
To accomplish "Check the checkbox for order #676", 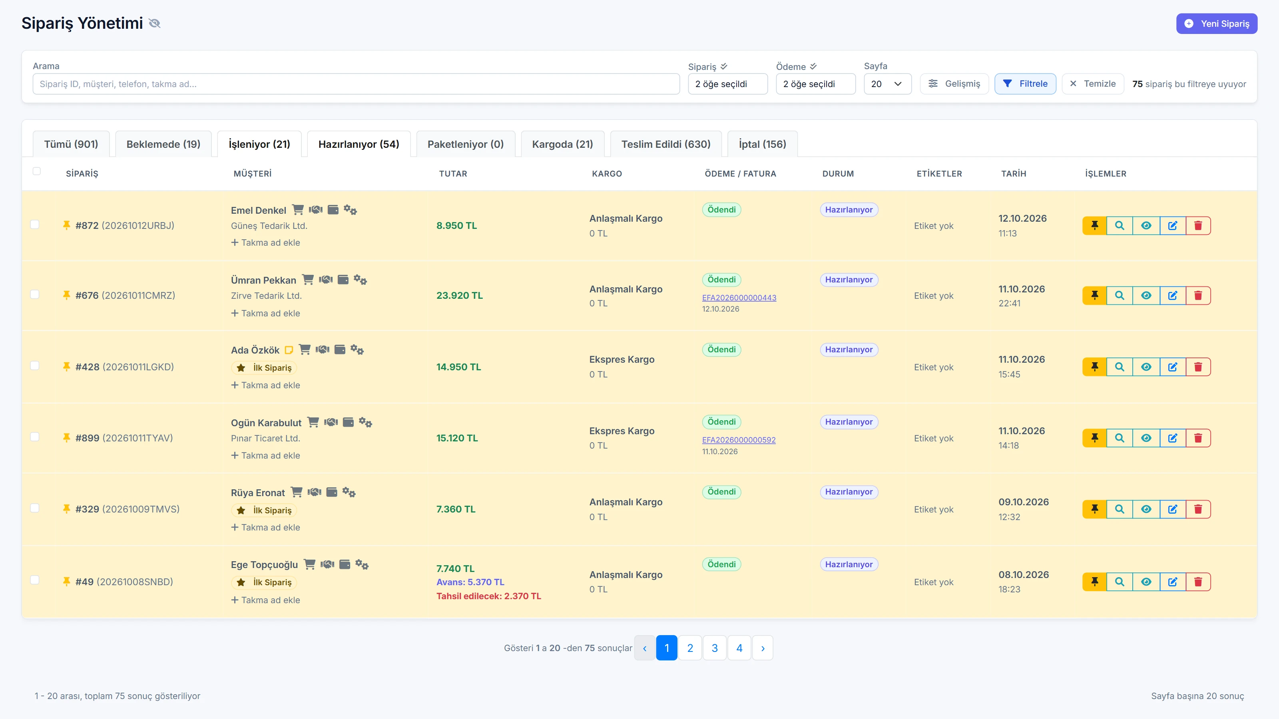I will click(x=35, y=294).
